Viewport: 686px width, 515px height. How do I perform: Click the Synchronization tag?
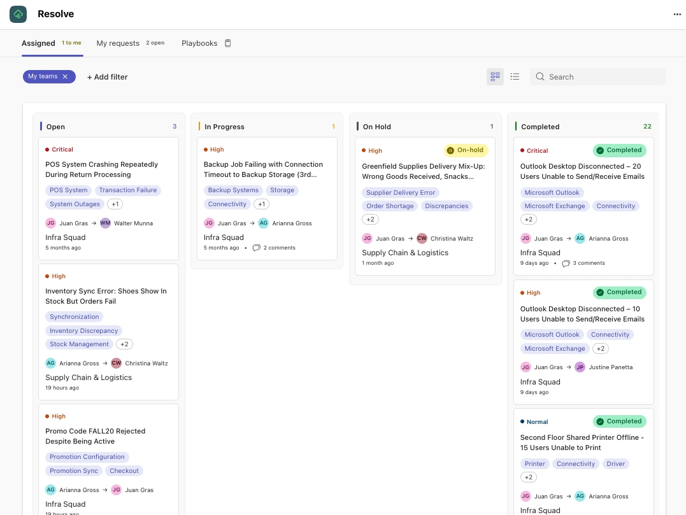click(x=75, y=316)
